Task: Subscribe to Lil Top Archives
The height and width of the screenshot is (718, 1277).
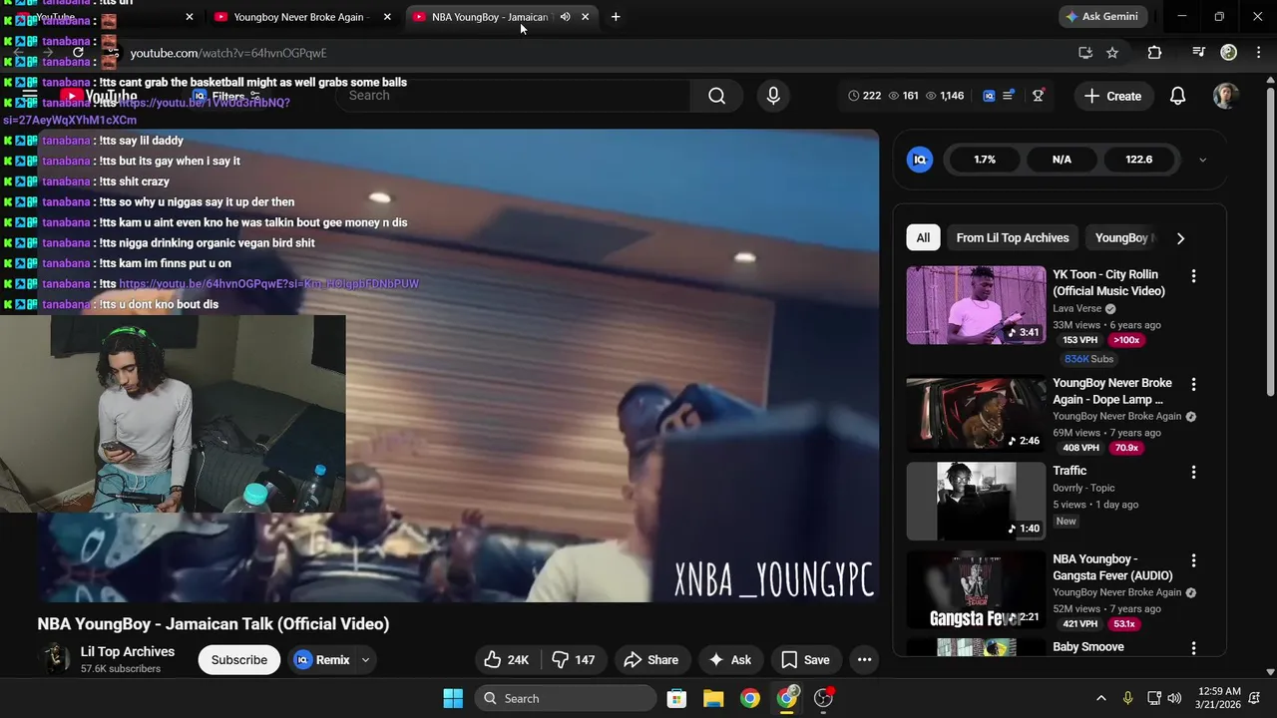Action: pyautogui.click(x=239, y=660)
